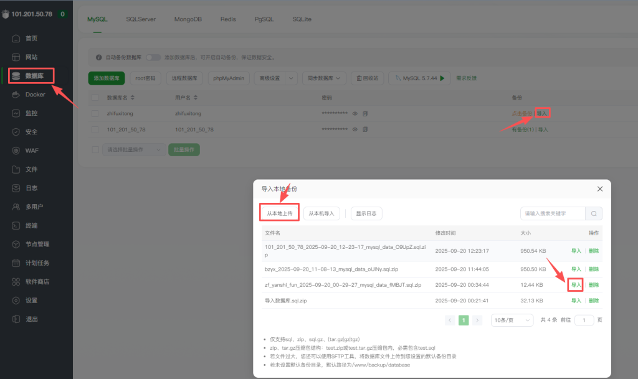Open the 终端 (terminal) sidebar section
Screen dimensions: 638x379
point(31,225)
